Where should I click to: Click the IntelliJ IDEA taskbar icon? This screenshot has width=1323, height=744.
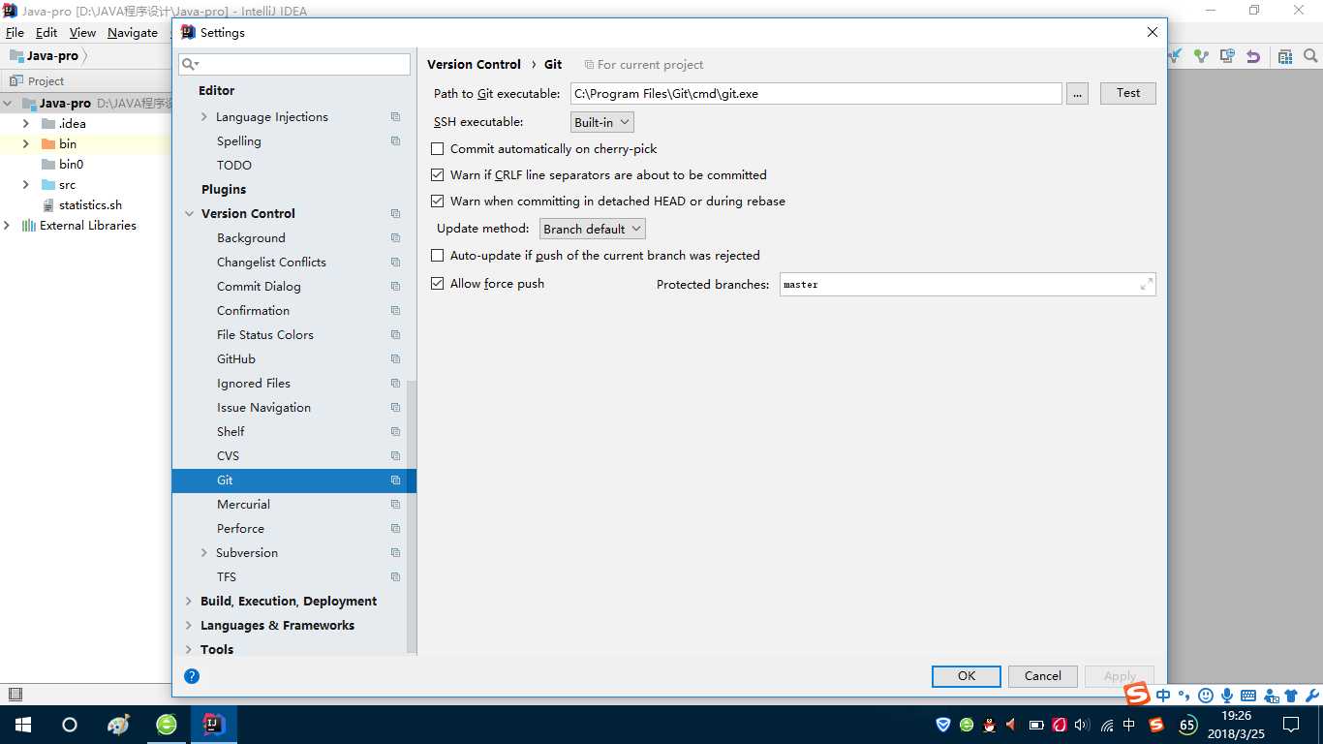(x=214, y=725)
